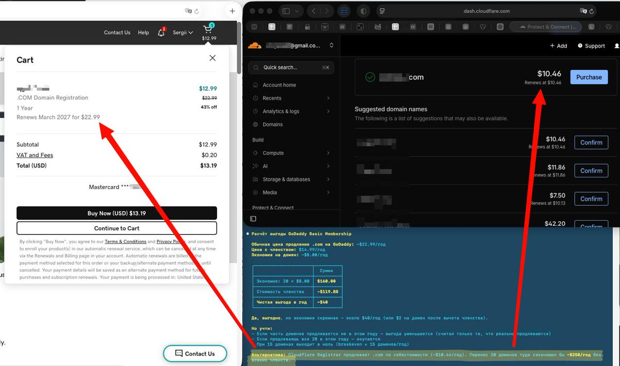The image size is (620, 366).
Task: Click the blue robot extension icon
Action: [x=345, y=11]
